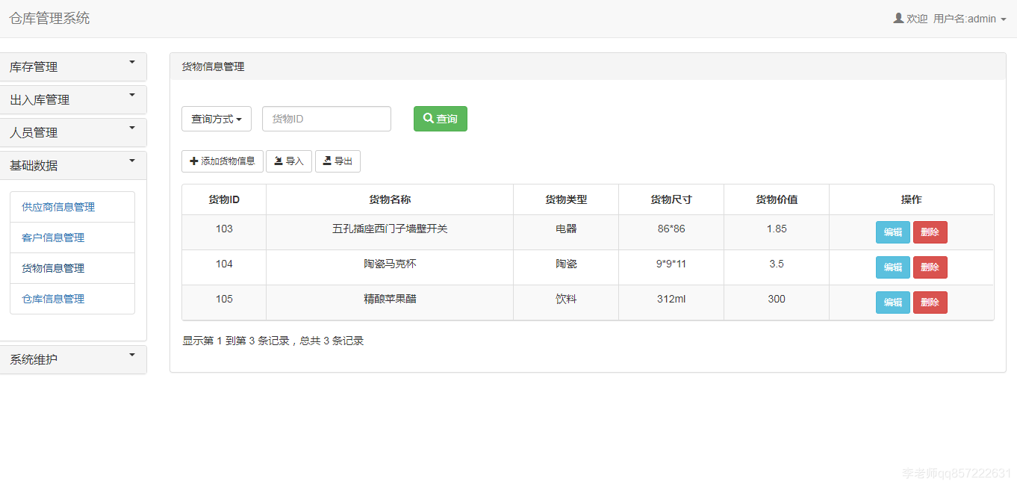Open the 查询方式 dropdown
This screenshot has width=1017, height=487.
tap(216, 118)
